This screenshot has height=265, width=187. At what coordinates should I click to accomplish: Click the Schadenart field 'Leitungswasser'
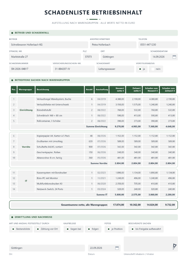coord(115,69)
